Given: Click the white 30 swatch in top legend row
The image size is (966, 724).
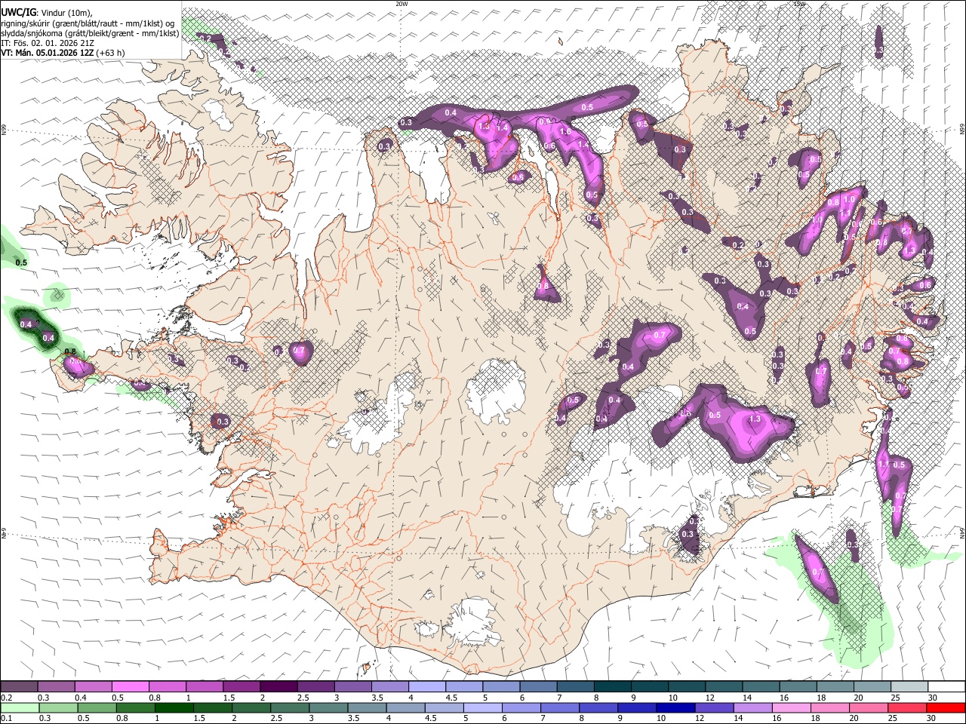Looking at the screenshot, I should 946,687.
